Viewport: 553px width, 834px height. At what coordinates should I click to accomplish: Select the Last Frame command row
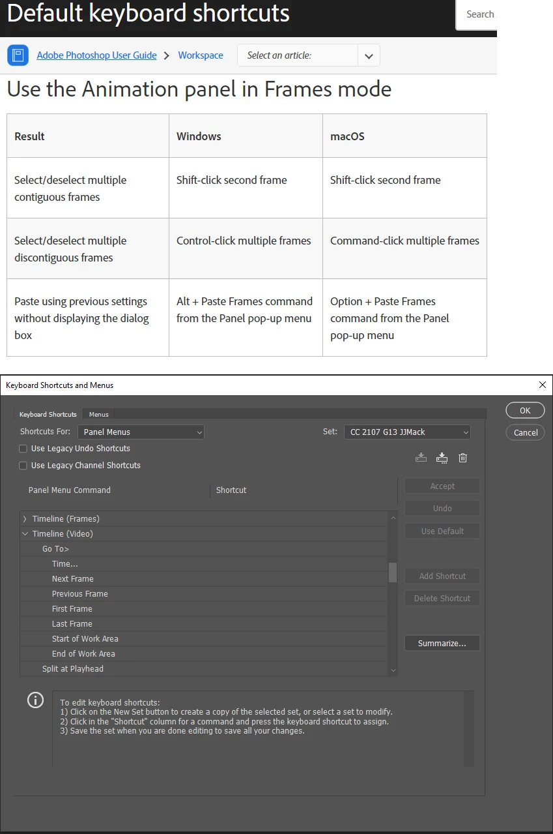click(x=204, y=624)
